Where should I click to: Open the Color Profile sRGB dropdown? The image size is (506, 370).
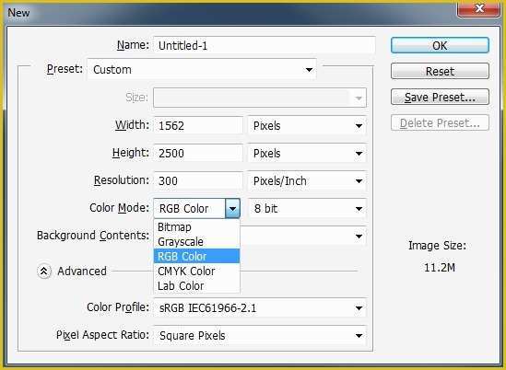pos(260,308)
